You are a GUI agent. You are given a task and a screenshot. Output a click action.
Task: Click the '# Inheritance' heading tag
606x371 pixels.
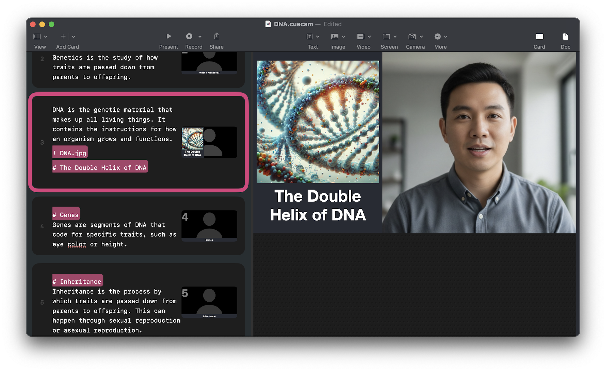click(77, 281)
